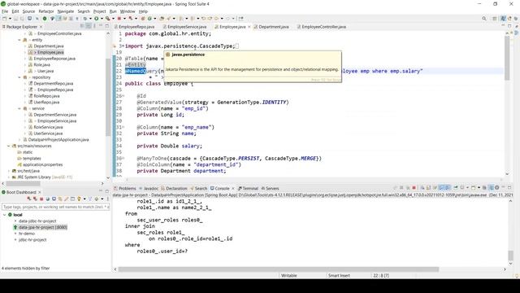520x293 pixels.
Task: Maximize the Console panel
Action: (x=509, y=188)
